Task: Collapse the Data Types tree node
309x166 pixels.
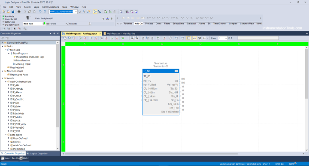Action: [6, 135]
